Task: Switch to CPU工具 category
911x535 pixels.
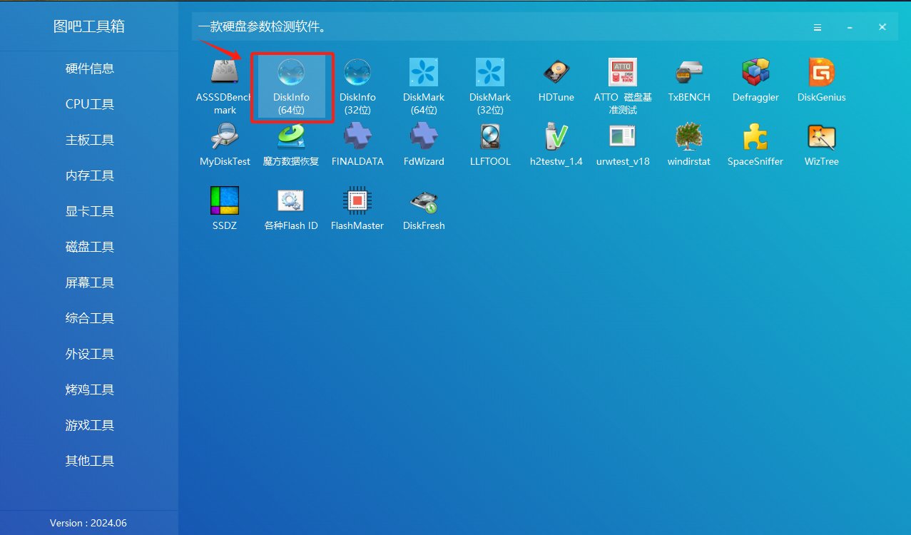Action: [x=89, y=104]
